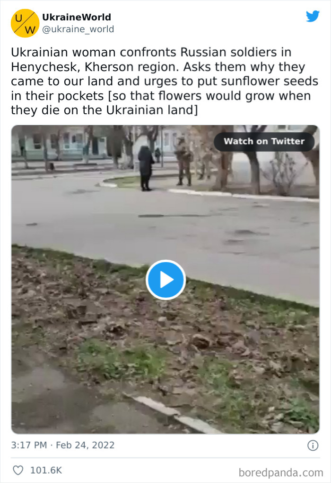The height and width of the screenshot is (483, 331).
Task: Click the grass area in video preview
Action: click(165, 339)
